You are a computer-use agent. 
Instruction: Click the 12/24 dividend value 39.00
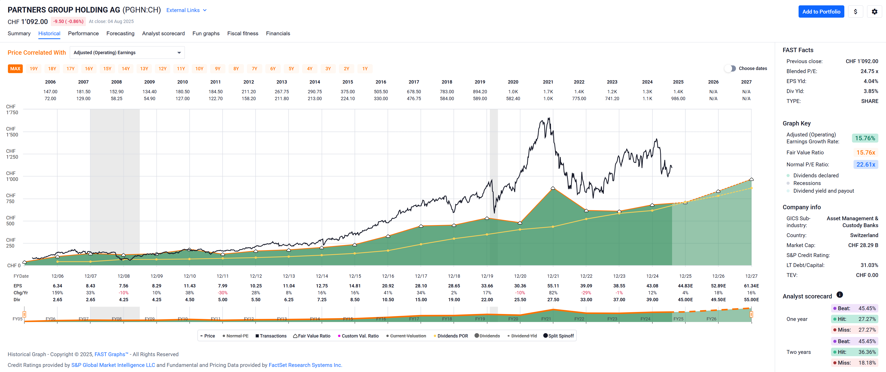click(652, 299)
